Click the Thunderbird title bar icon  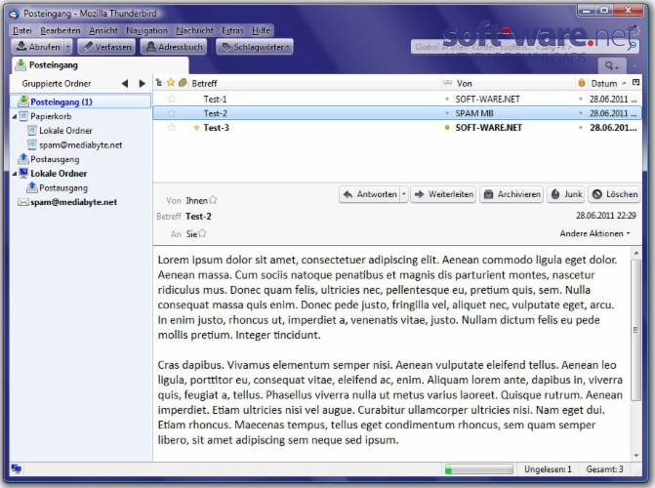point(15,14)
